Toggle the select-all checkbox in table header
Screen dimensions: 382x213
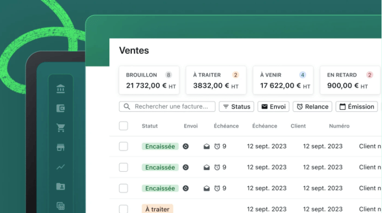tap(123, 126)
